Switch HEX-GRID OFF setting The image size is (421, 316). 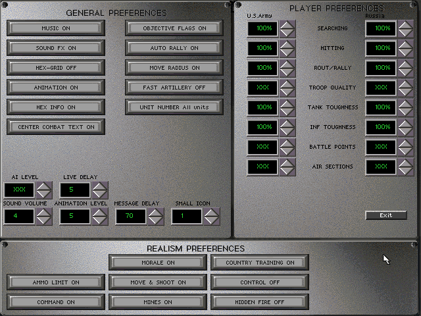tap(56, 68)
